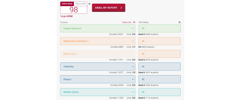The height and width of the screenshot is (100, 244).
Task: Click the 'E4 3453 students' text
Action: (146, 47)
